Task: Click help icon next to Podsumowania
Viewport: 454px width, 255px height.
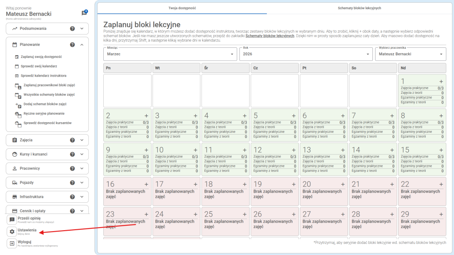Action: (72, 29)
